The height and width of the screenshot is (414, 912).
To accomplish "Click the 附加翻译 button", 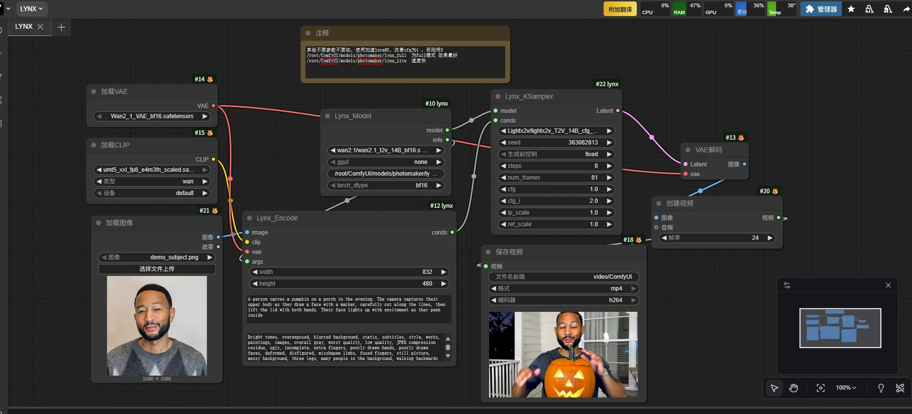I will pyautogui.click(x=620, y=9).
